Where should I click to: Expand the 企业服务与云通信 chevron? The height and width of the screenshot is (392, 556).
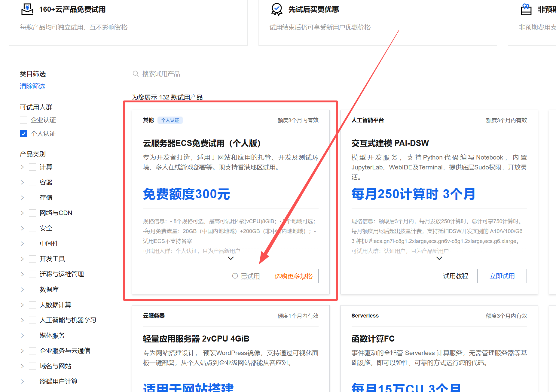pos(22,351)
